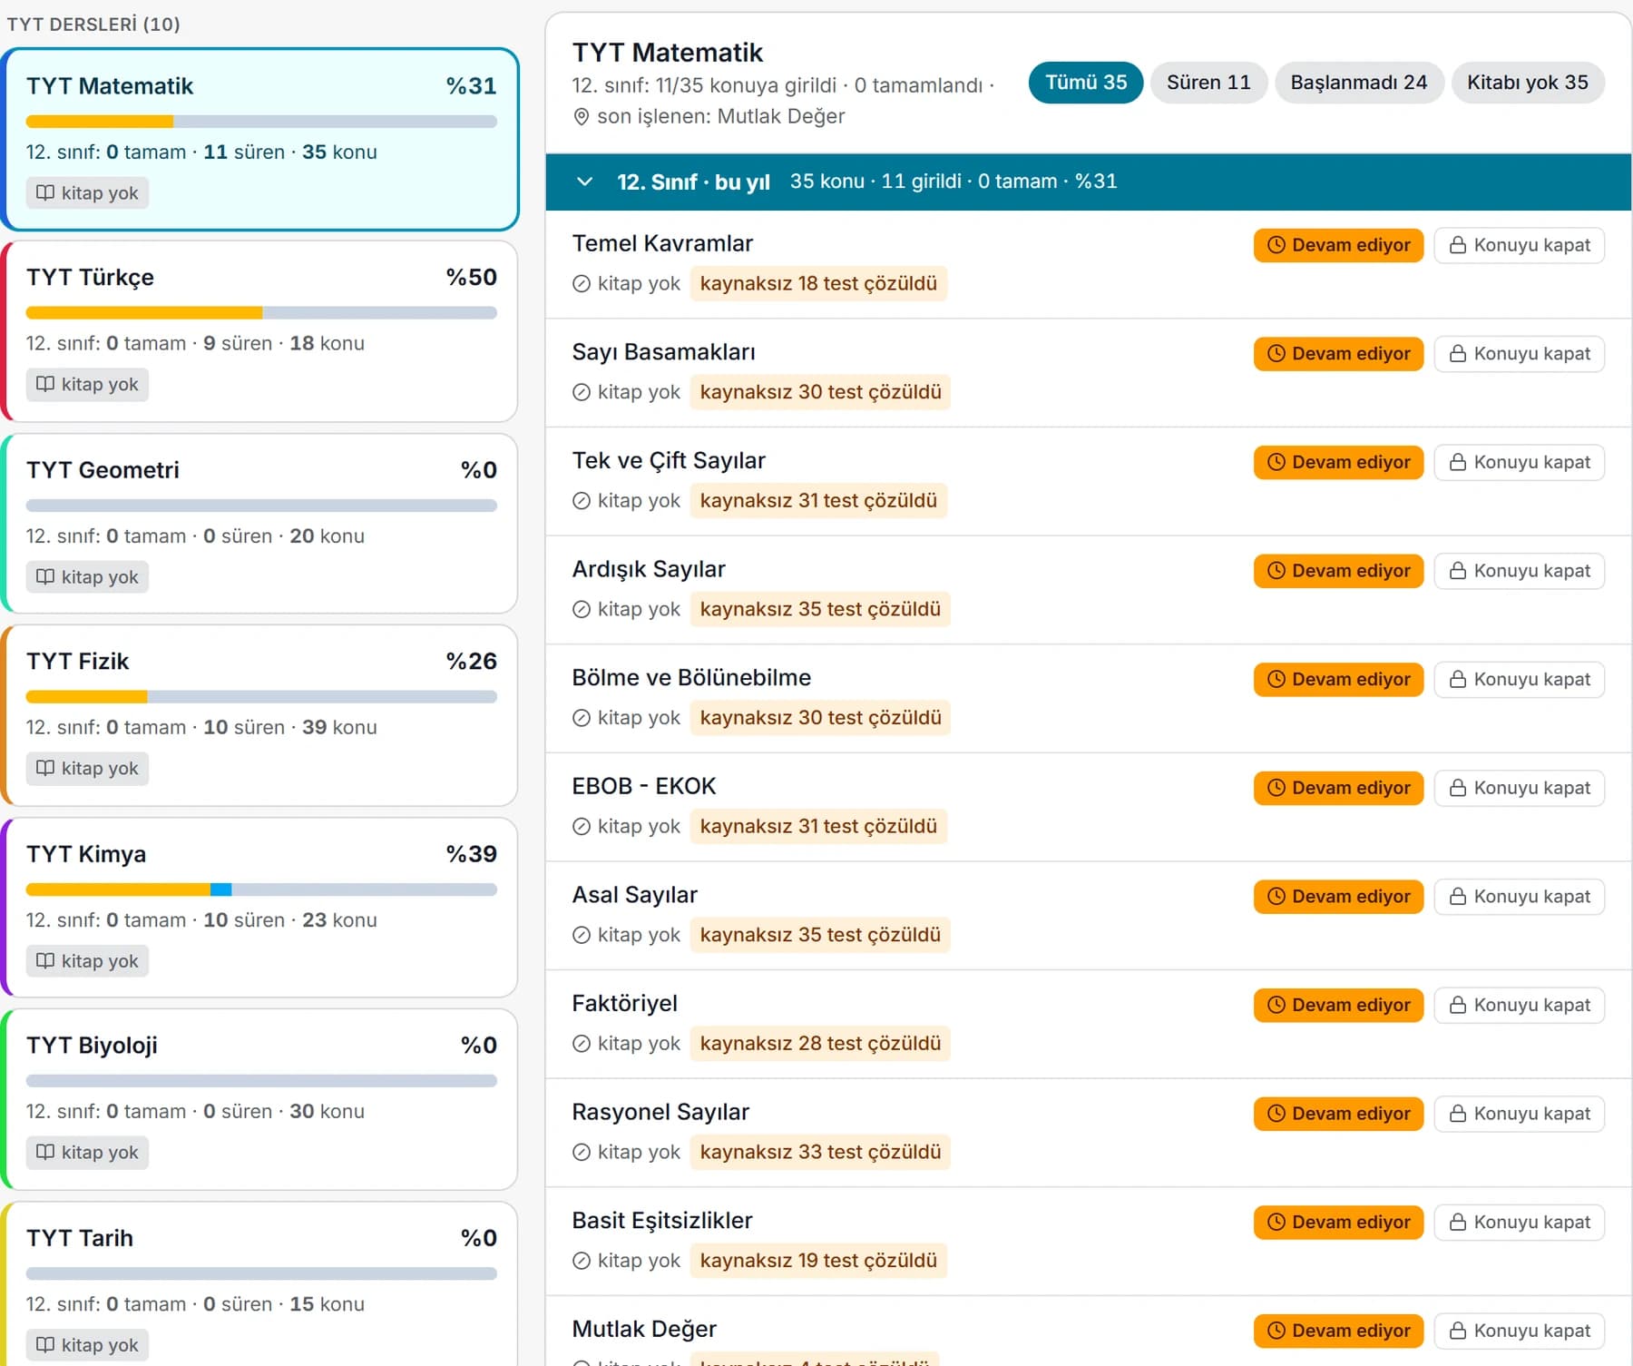Click lock icon in Basit Eşitsizlikler row
1633x1366 pixels.
(1458, 1223)
